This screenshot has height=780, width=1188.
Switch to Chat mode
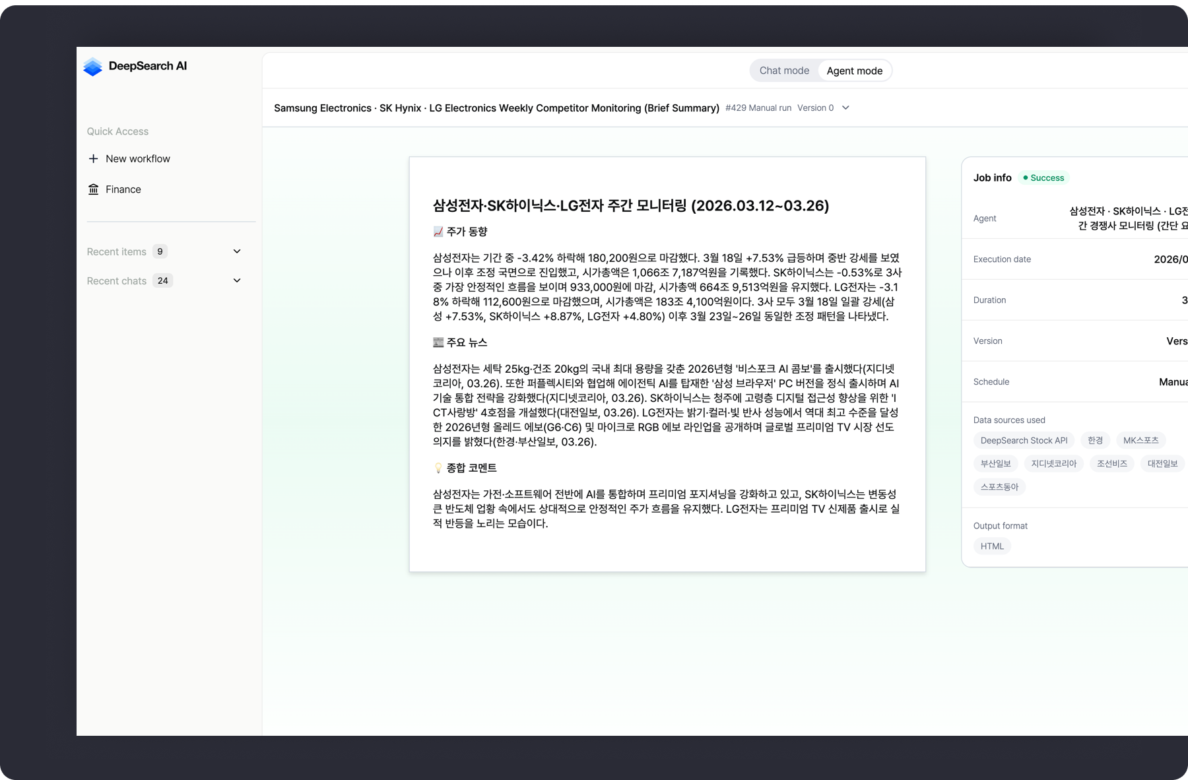tap(784, 71)
